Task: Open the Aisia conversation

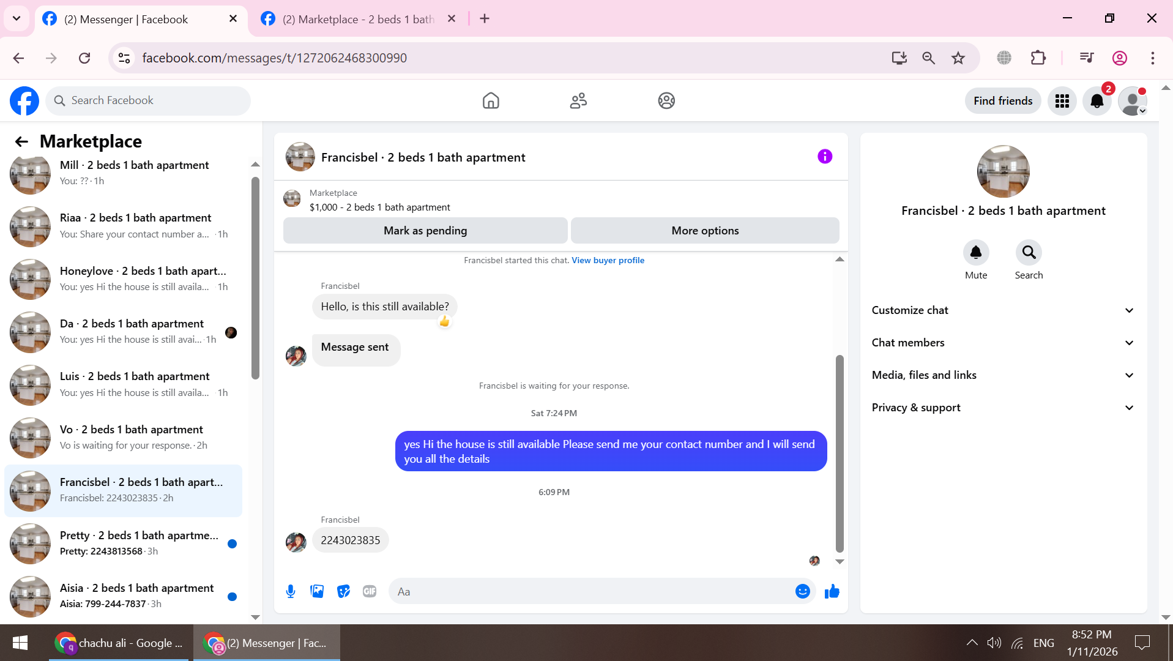Action: click(x=124, y=596)
